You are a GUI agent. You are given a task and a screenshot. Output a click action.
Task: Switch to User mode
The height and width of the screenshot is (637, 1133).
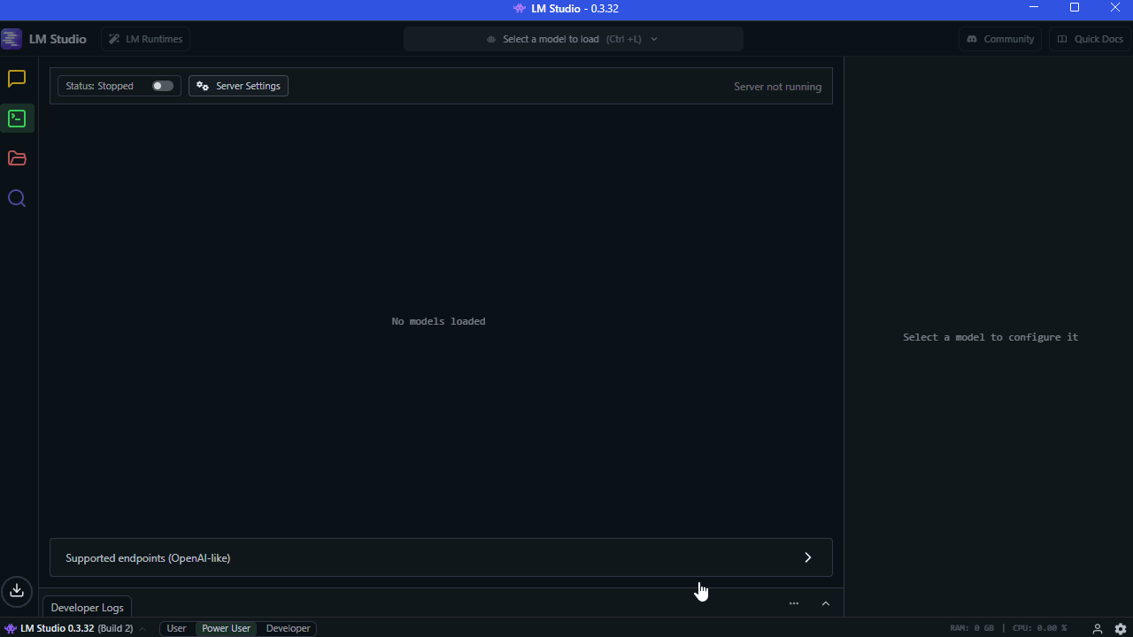[x=177, y=628]
